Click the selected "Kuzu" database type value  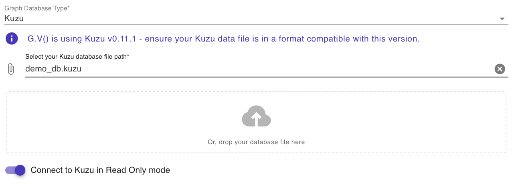14,18
